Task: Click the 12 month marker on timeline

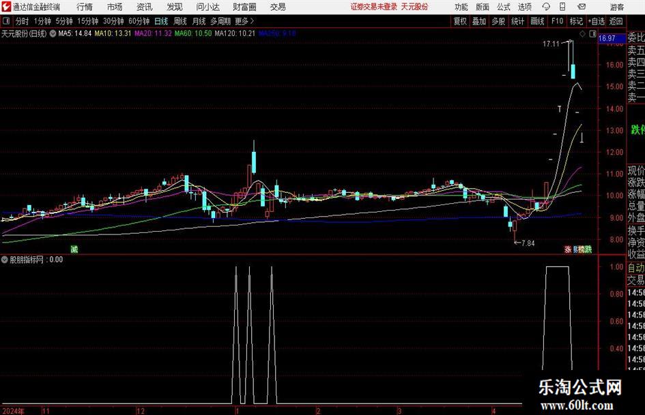Action: tap(141, 411)
